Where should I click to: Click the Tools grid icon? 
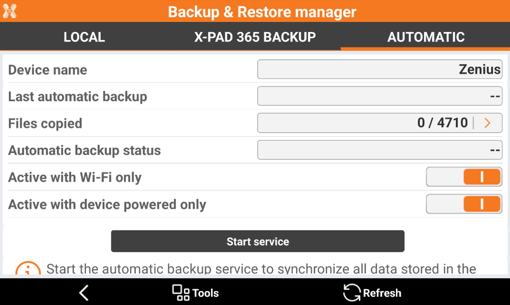[181, 293]
